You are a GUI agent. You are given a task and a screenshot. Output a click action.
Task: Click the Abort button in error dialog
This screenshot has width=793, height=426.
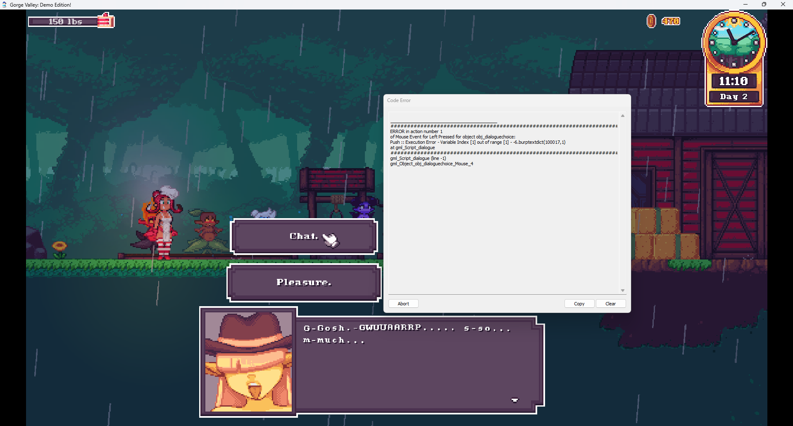point(403,304)
